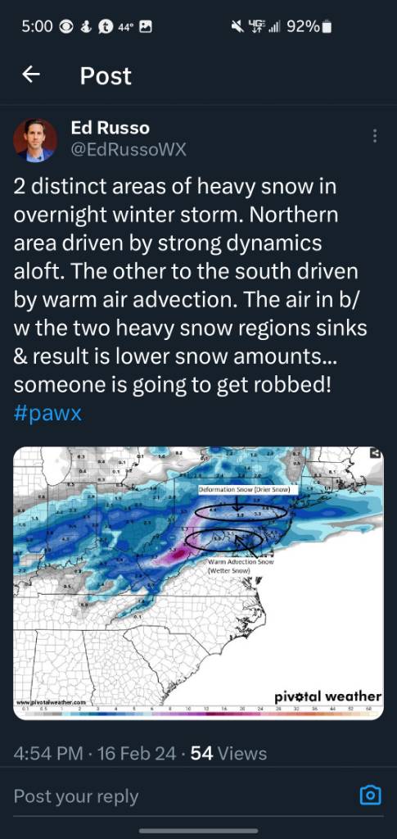Open the snowfall forecast map image
The width and height of the screenshot is (397, 839).
[198, 583]
